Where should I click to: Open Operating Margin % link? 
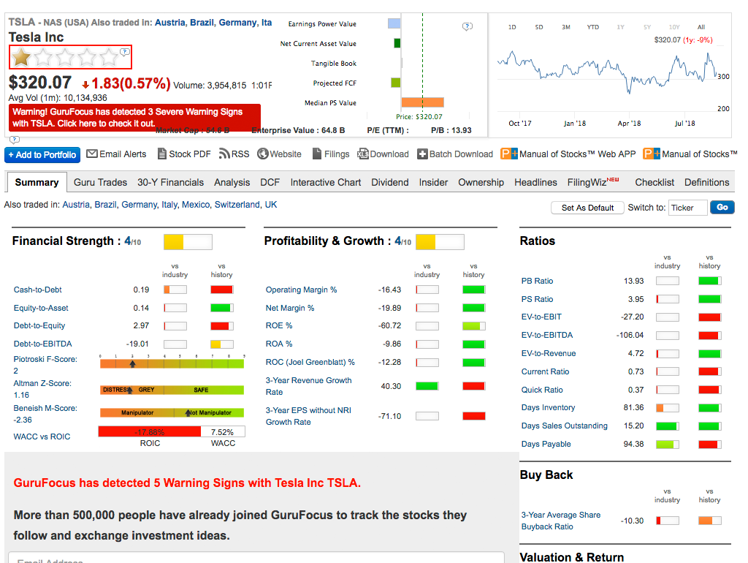(x=301, y=290)
